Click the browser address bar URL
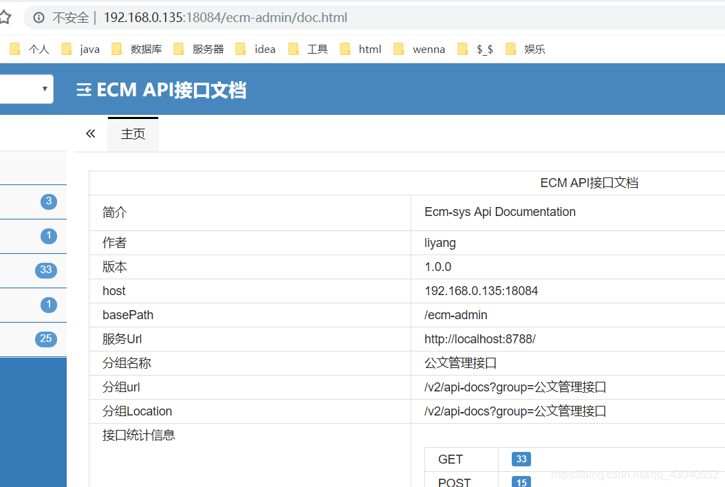Image resolution: width=725 pixels, height=487 pixels. coord(225,18)
